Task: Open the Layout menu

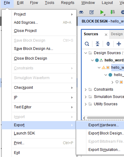Action: click(107, 3)
